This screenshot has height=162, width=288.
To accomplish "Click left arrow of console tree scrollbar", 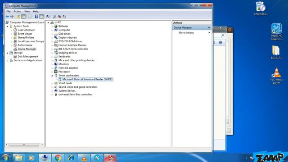I will 7,145.
